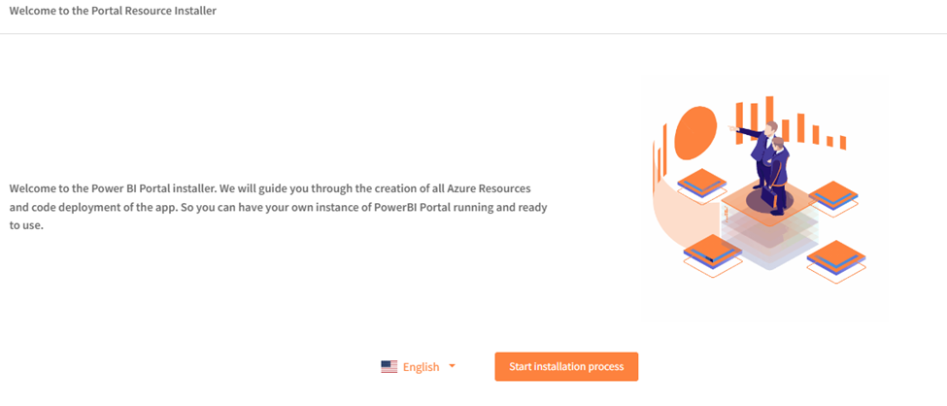Screen dimensions: 947x406
Task: Click the Welcome to the Portal Resource Installer header
Action: pyautogui.click(x=113, y=11)
